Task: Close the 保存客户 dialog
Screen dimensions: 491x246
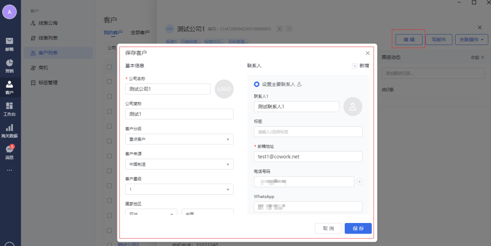Action: click(368, 53)
